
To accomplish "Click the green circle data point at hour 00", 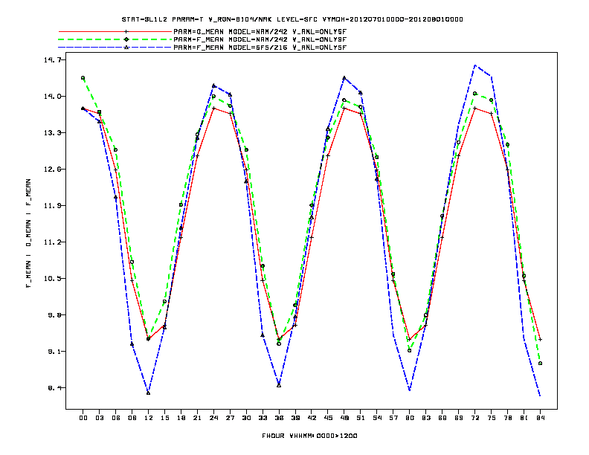I will [x=83, y=78].
